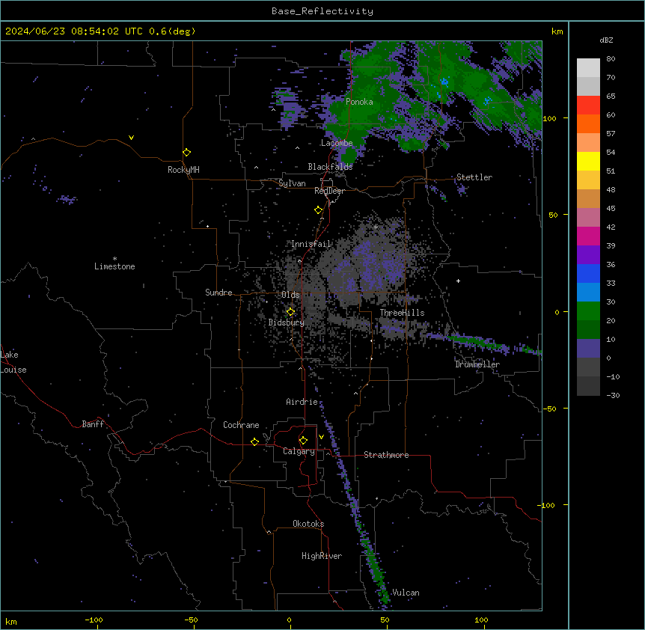Click the yellow diamond marker above RockyMH
This screenshot has height=630, width=645.
coord(186,152)
